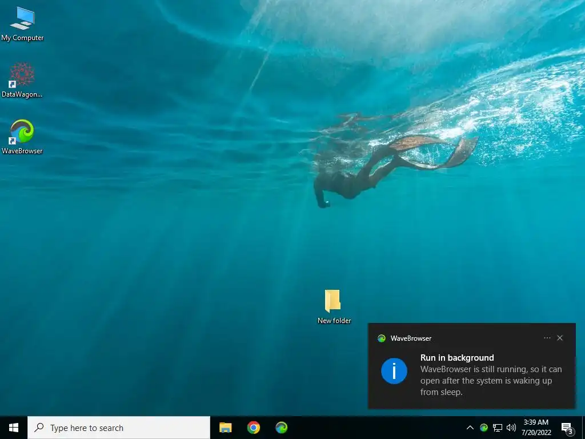
Task: Click the Show desktop sliver at taskbar edge
Action: [x=583, y=428]
